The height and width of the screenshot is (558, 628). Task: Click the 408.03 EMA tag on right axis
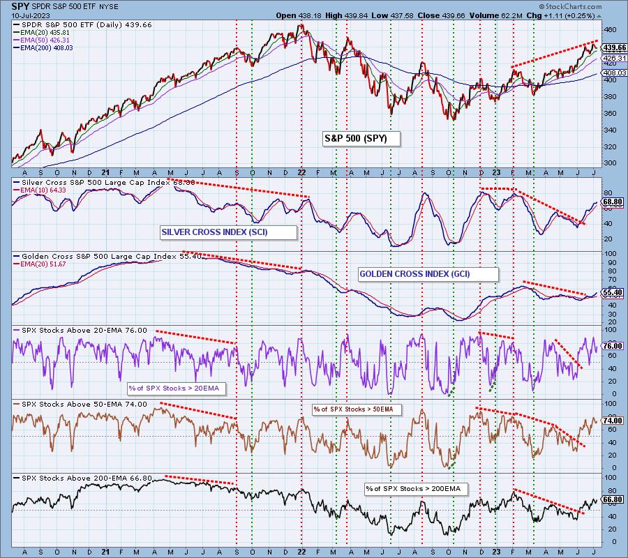coord(614,73)
